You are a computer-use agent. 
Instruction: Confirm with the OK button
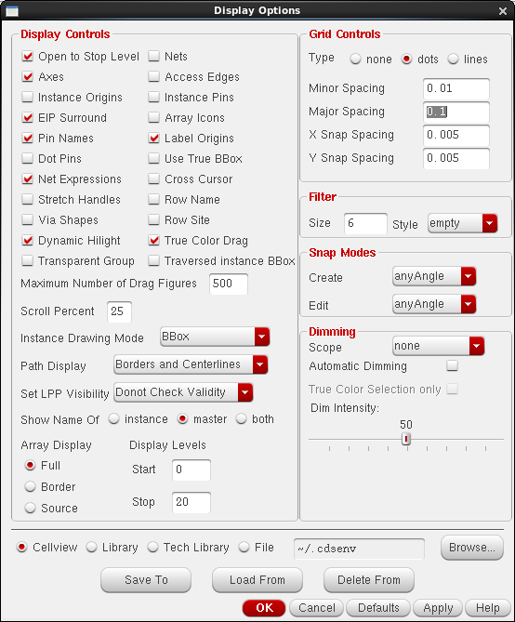264,608
